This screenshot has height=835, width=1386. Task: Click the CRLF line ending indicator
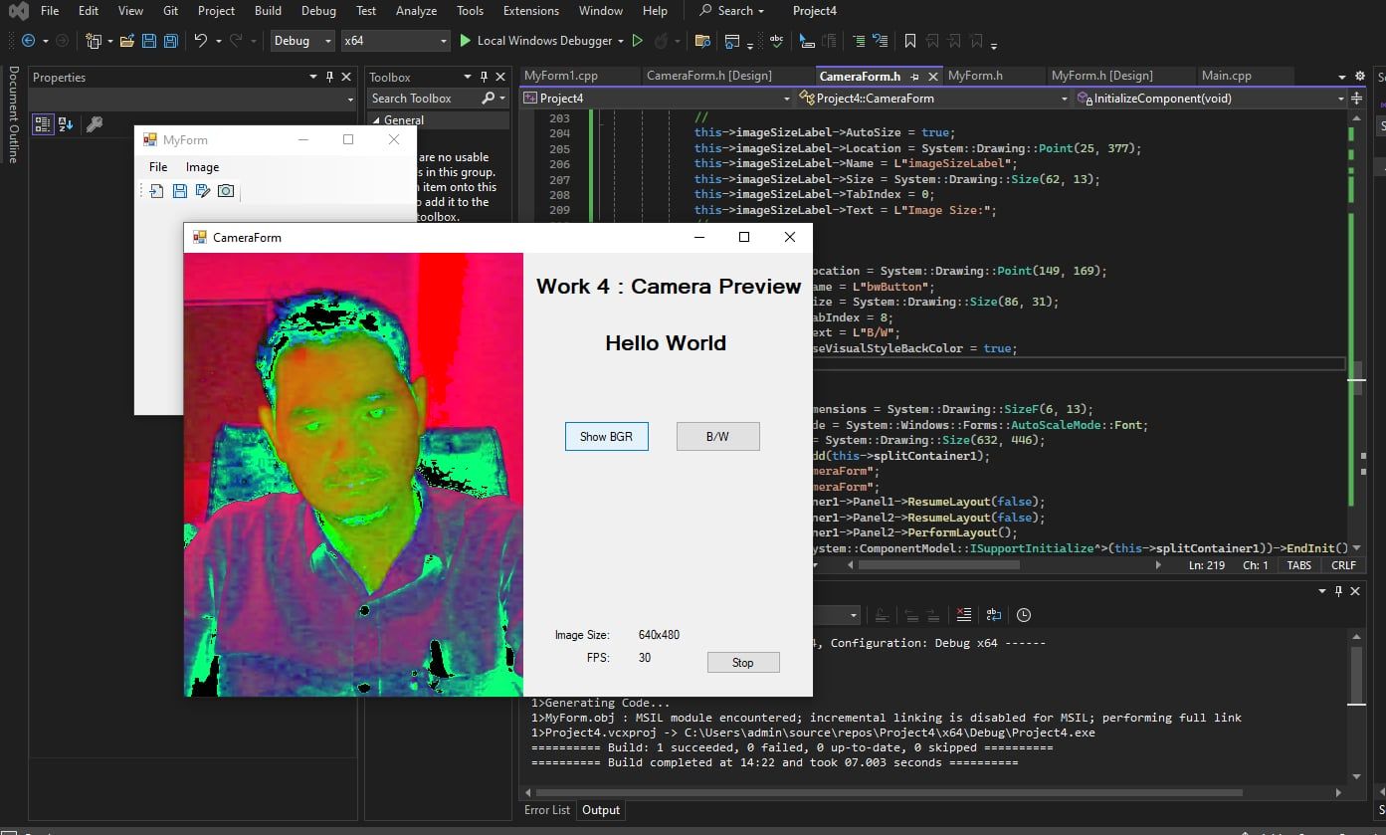pyautogui.click(x=1343, y=565)
